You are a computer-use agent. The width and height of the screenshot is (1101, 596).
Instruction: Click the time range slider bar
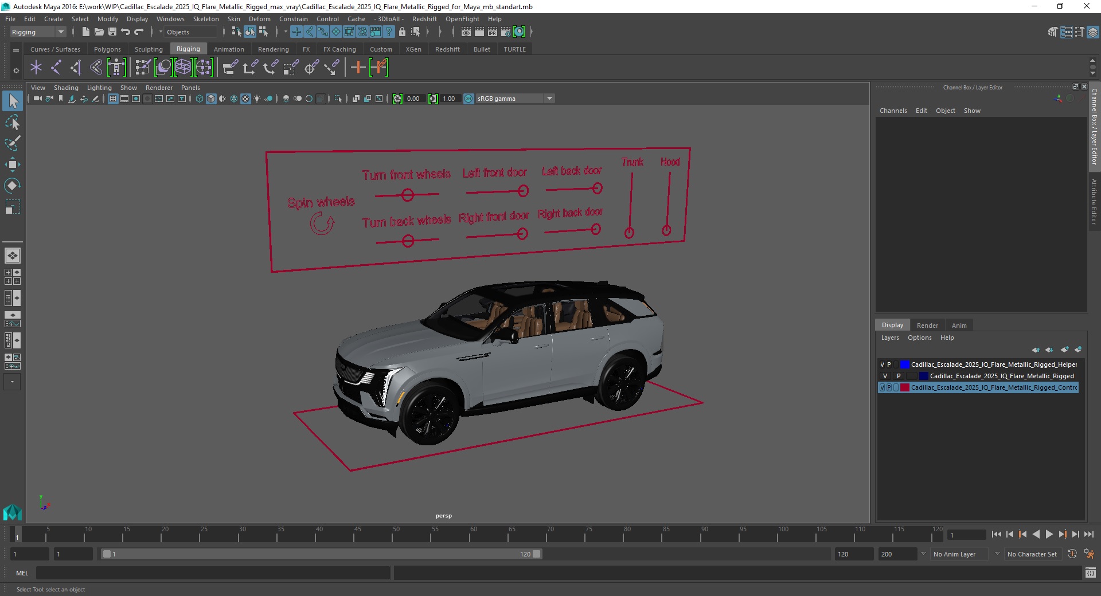[321, 554]
